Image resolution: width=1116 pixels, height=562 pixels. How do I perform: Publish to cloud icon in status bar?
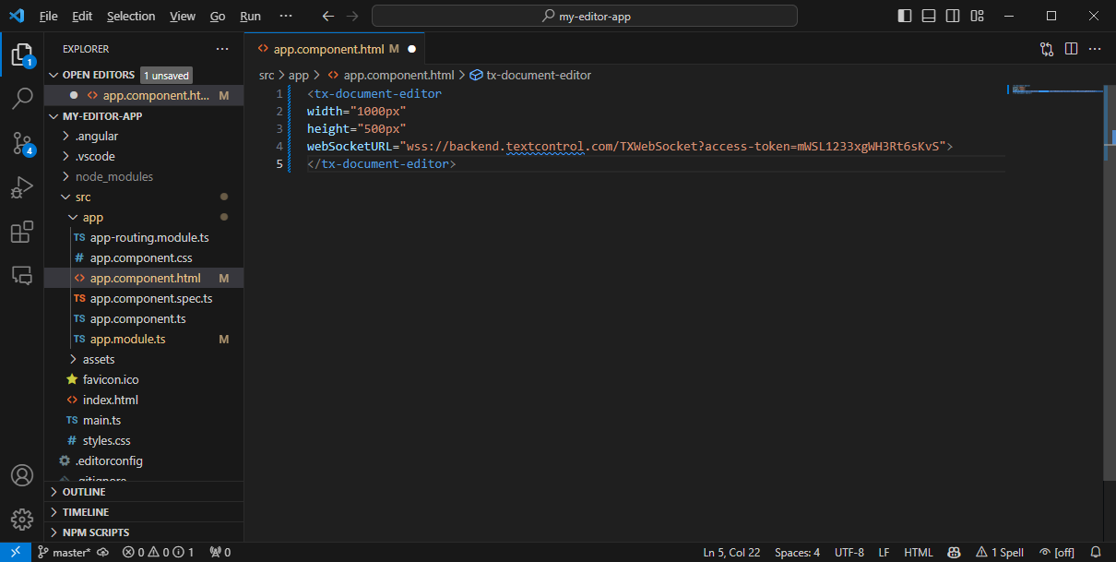coord(103,552)
